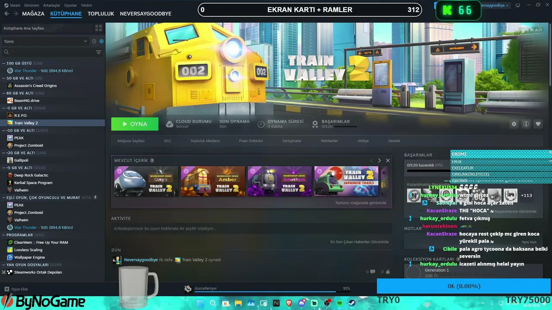Viewport: 552px width, 310px height.
Task: Go back with the navigation arrow
Action: click(6, 14)
